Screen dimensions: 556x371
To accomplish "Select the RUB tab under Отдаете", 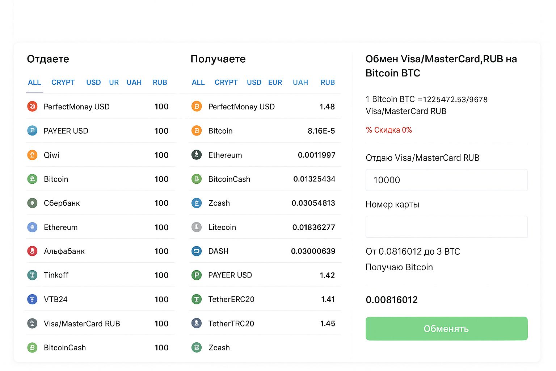I will pyautogui.click(x=160, y=82).
